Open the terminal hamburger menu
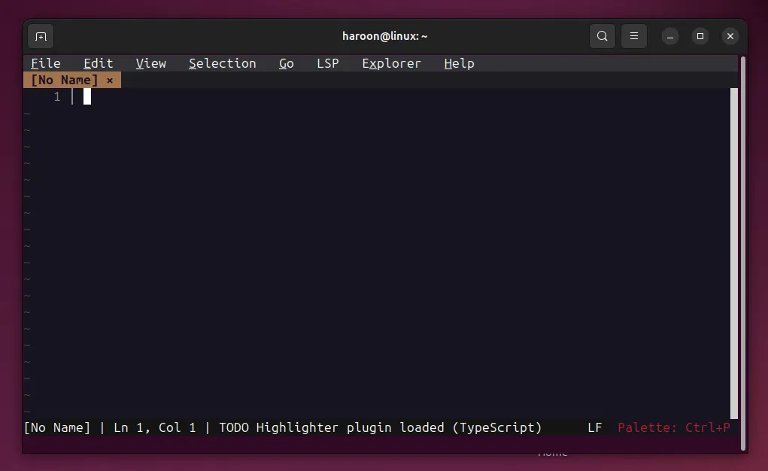Image resolution: width=768 pixels, height=471 pixels. (x=634, y=35)
